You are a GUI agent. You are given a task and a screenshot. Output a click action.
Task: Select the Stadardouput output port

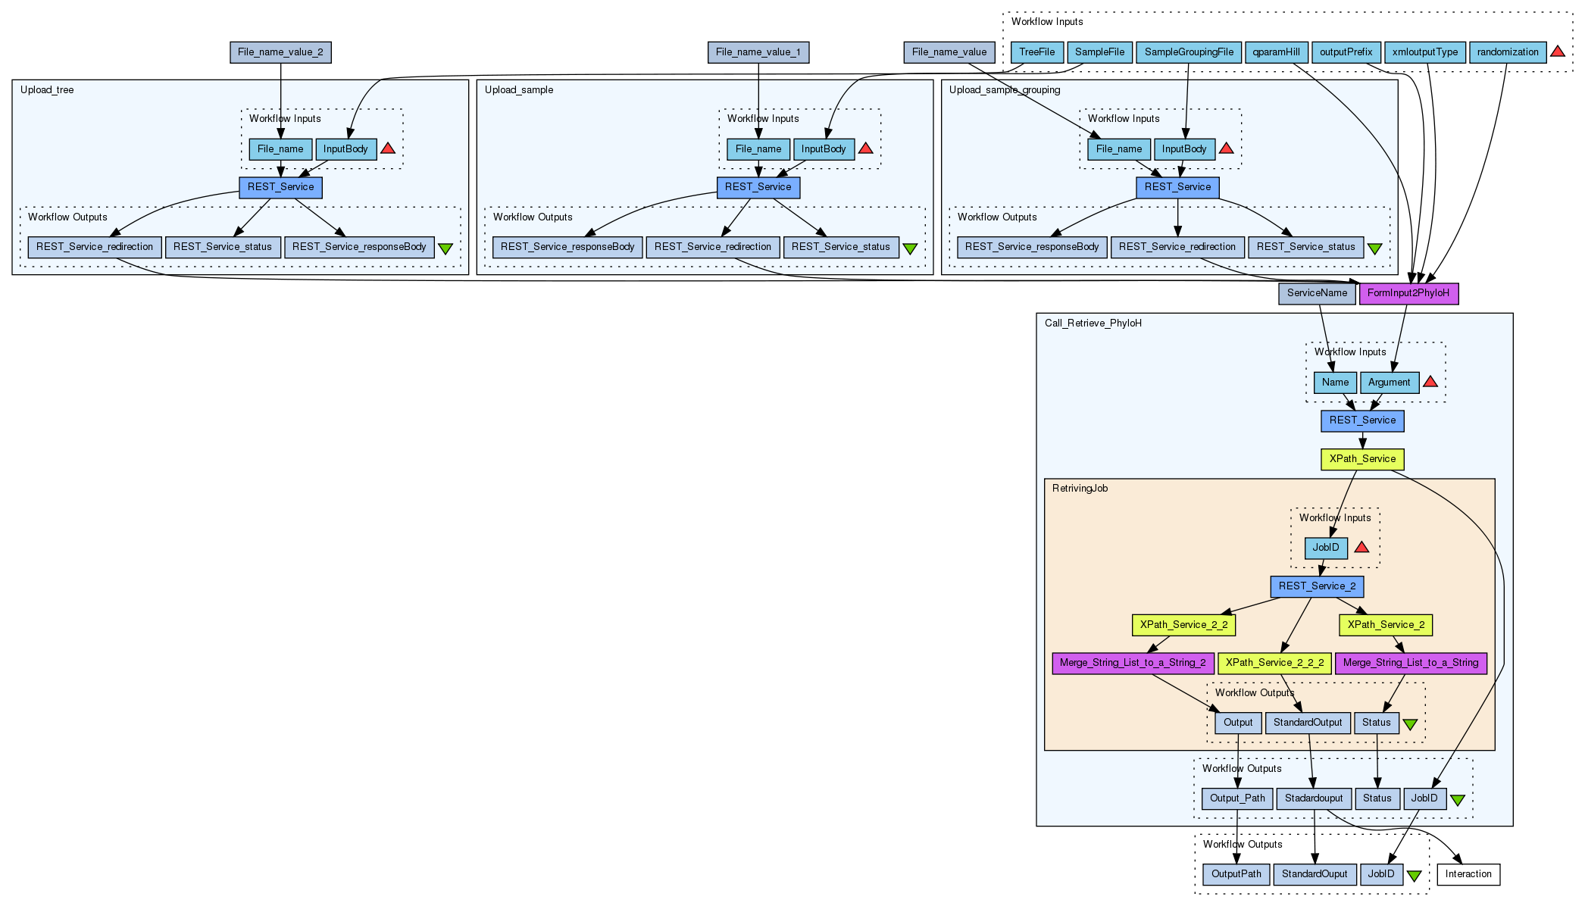point(1313,798)
